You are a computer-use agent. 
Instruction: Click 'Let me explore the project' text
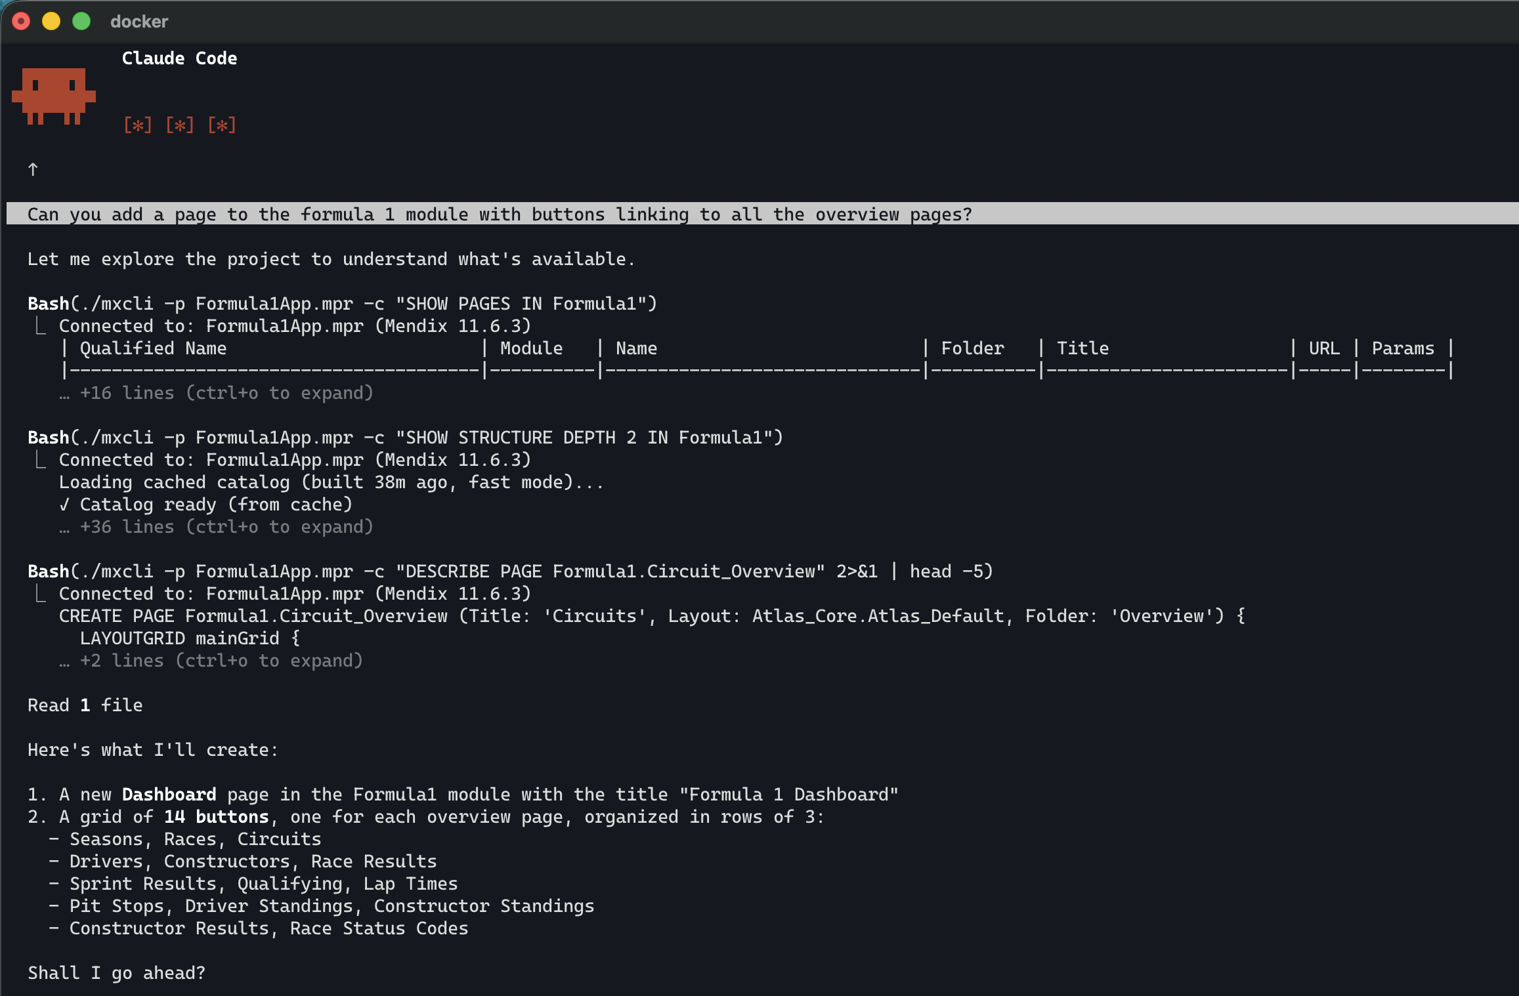click(x=332, y=259)
